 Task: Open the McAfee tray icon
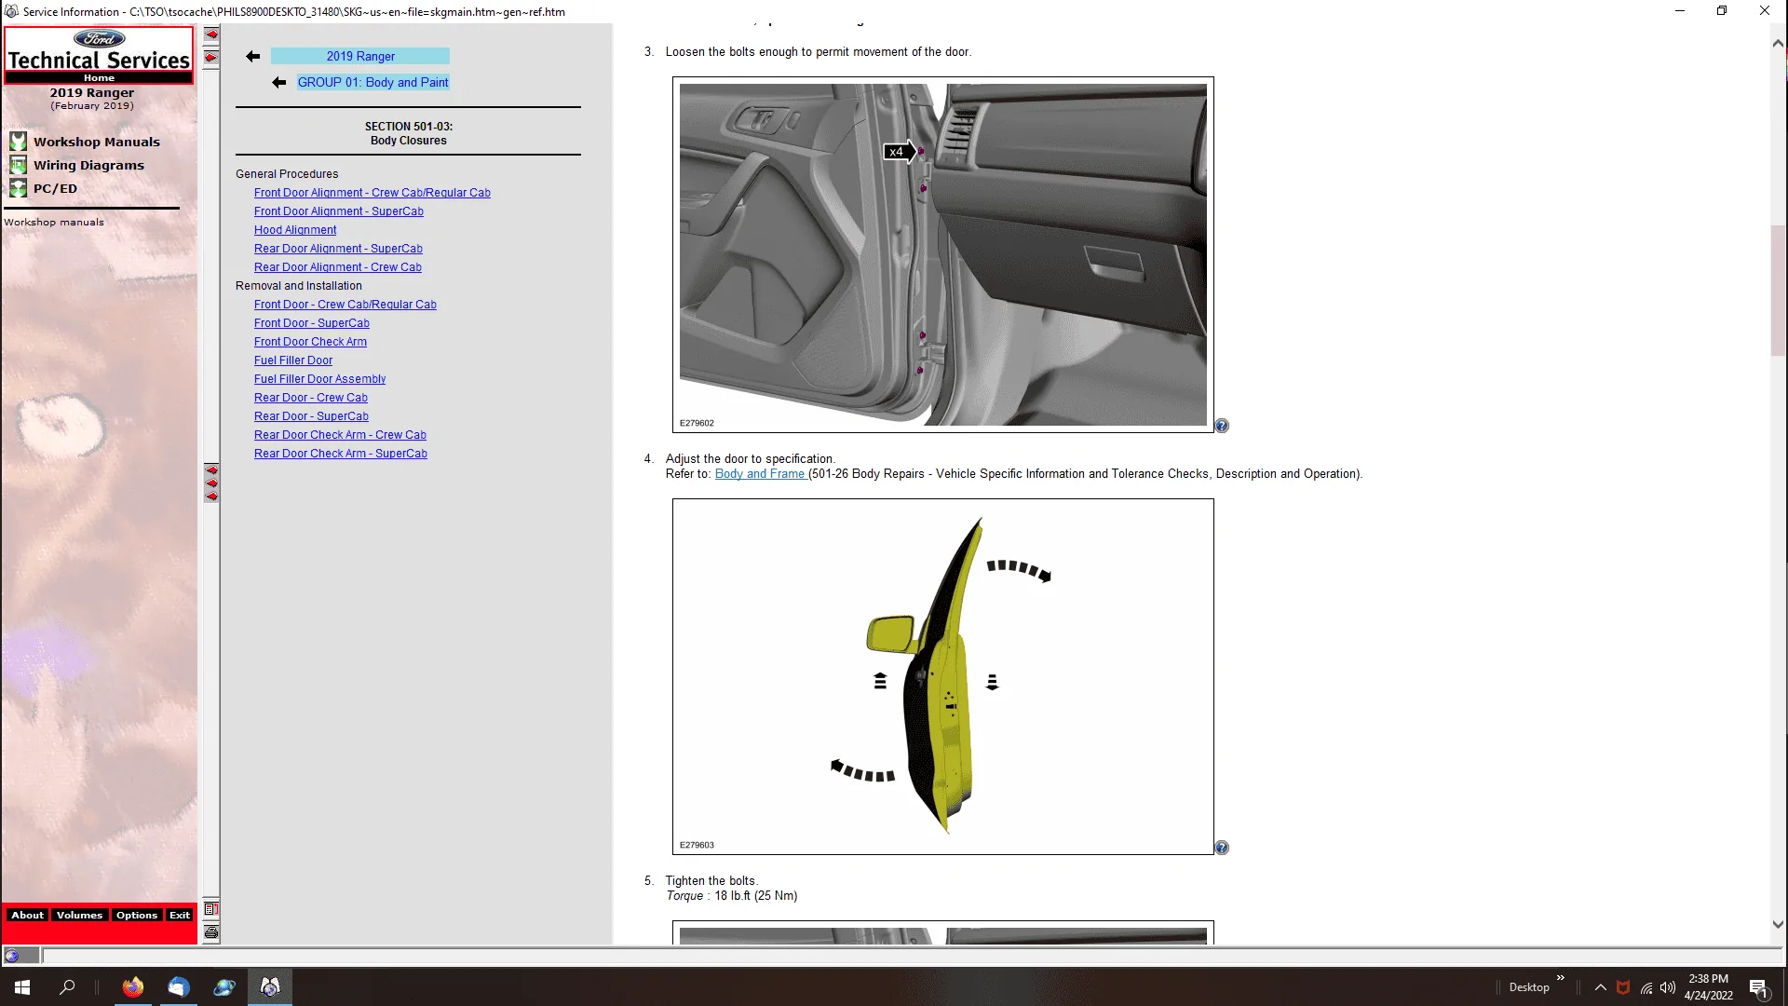pos(1623,987)
